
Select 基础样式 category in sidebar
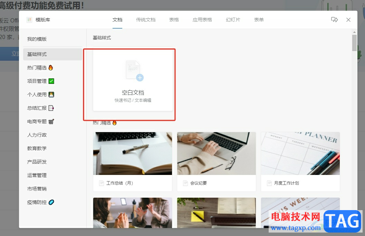click(x=52, y=54)
